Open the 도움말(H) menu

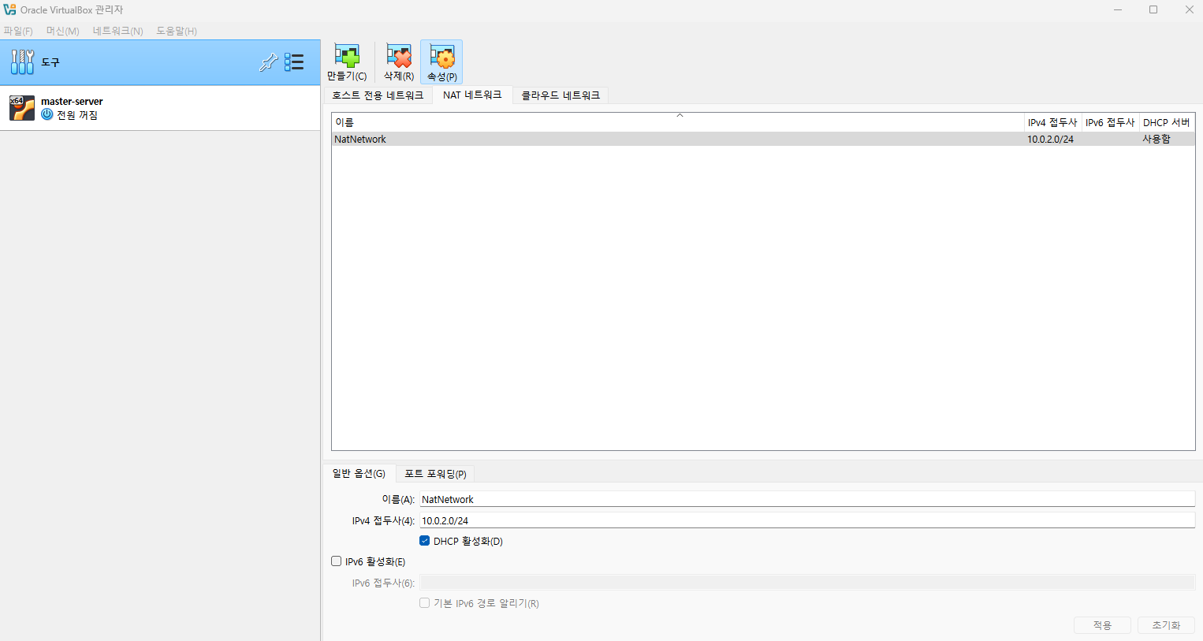pos(177,31)
